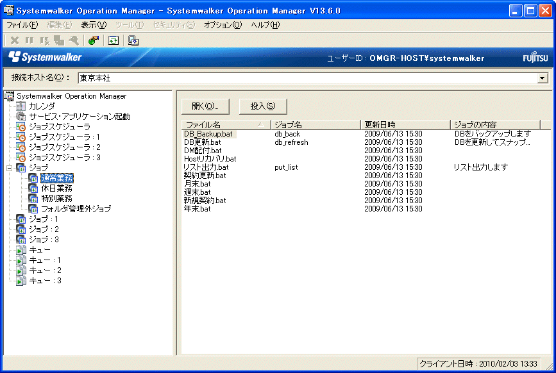Click the put_list job name cell
Screen dimensions: 556x373
click(286, 167)
